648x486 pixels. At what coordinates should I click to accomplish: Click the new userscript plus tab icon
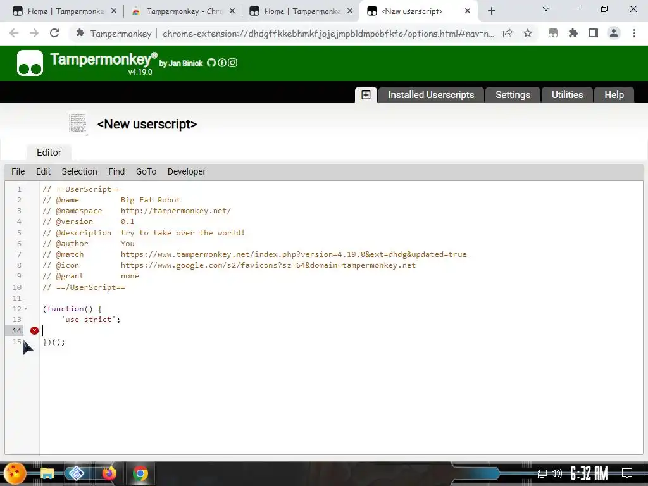point(366,95)
